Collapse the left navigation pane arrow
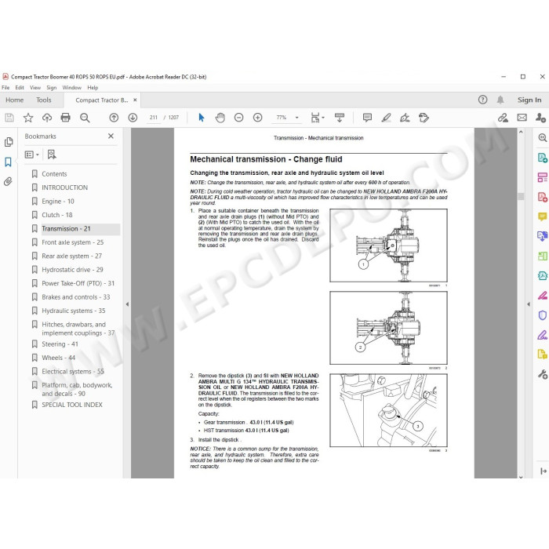This screenshot has width=549, height=549. 127,304
